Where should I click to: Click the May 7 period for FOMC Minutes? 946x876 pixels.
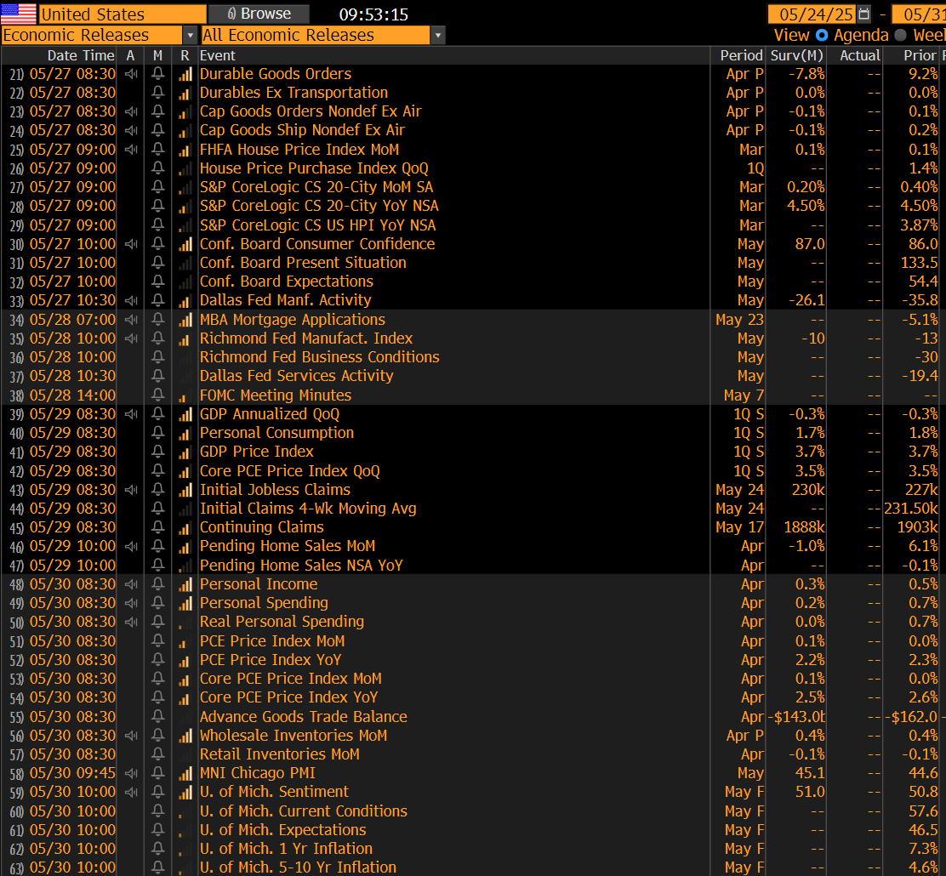pos(744,395)
